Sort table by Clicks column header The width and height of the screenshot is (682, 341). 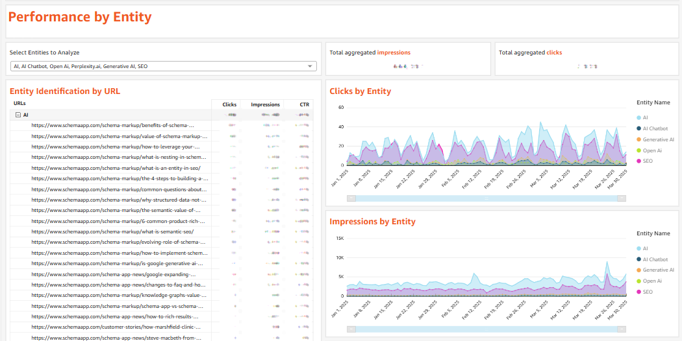(x=229, y=104)
